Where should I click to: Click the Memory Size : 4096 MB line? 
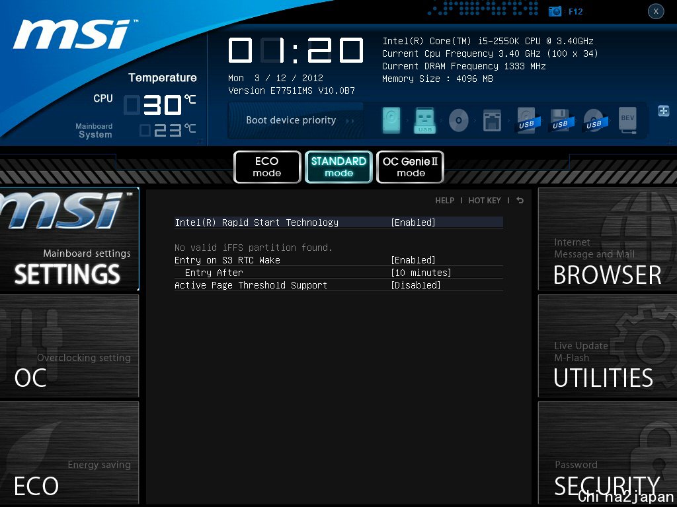pyautogui.click(x=438, y=79)
